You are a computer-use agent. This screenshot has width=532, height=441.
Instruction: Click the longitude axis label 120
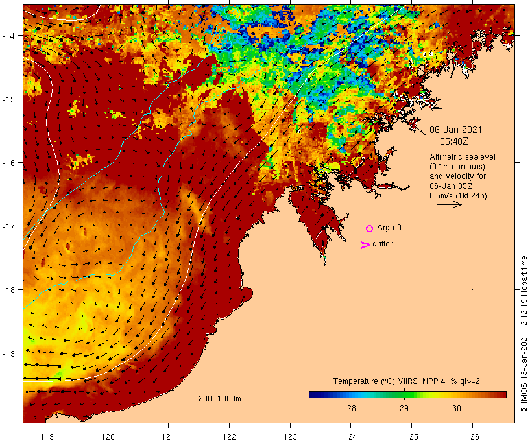tap(108, 436)
